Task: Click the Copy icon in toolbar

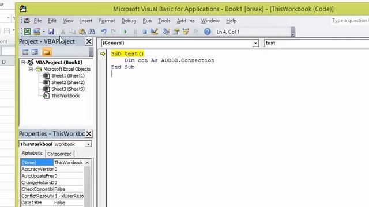Action: pyautogui.click(x=73, y=32)
